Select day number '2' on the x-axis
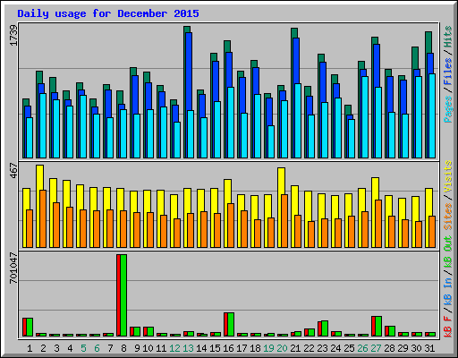The image size is (458, 358). click(43, 348)
